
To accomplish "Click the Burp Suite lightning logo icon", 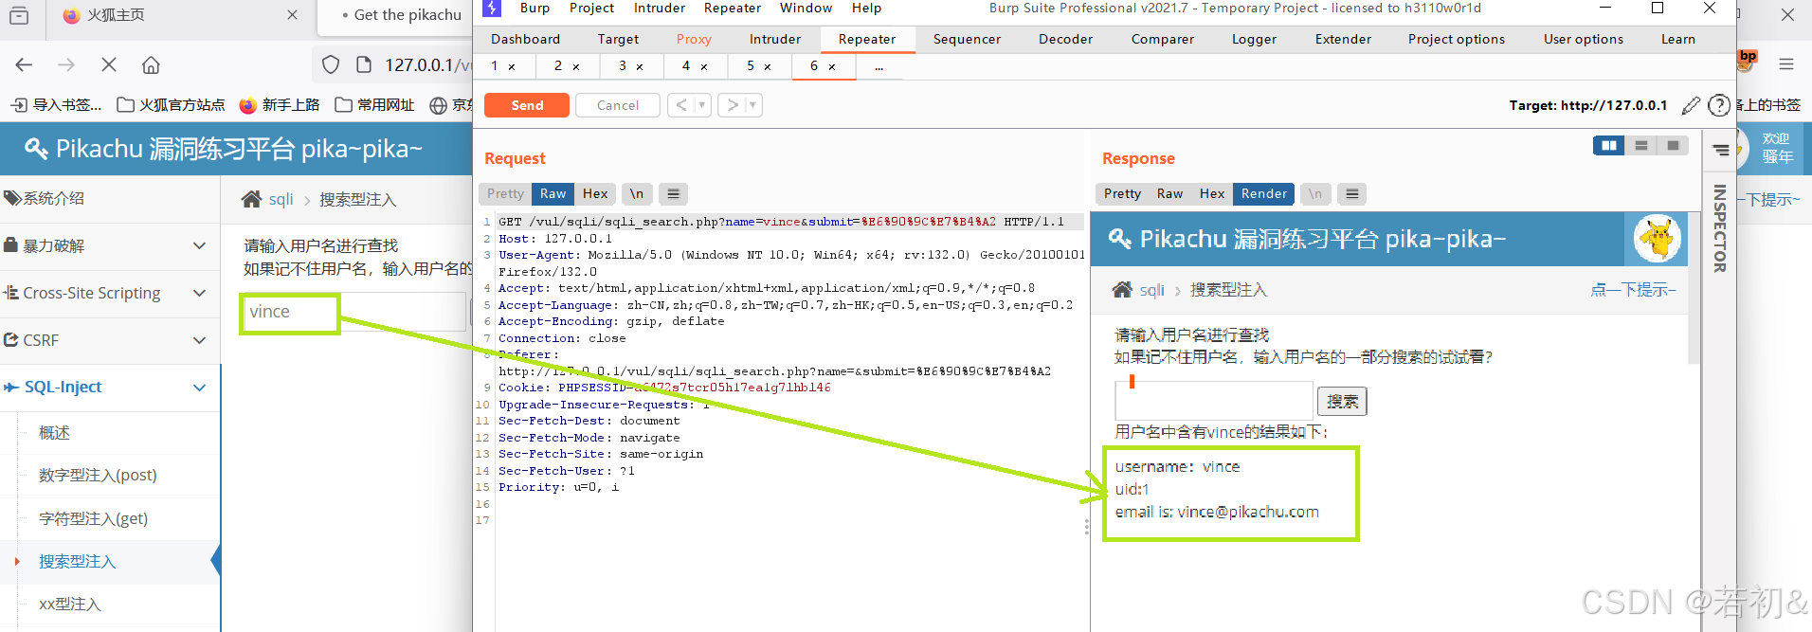I will pos(492,9).
